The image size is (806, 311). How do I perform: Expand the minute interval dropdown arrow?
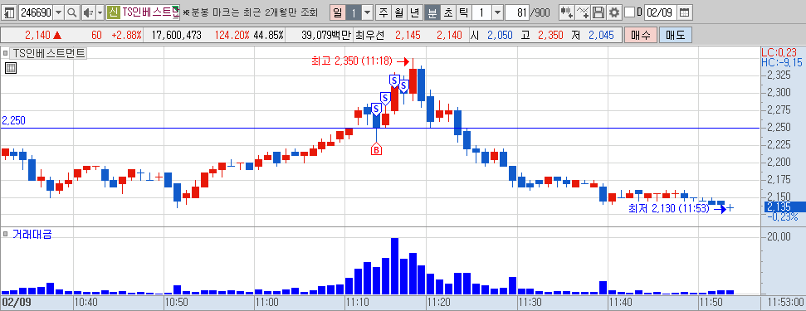[x=497, y=12]
